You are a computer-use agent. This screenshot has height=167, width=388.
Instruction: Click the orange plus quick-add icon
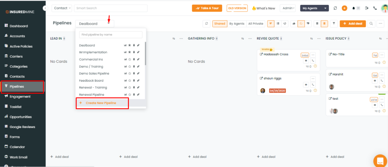[x=344, y=8]
